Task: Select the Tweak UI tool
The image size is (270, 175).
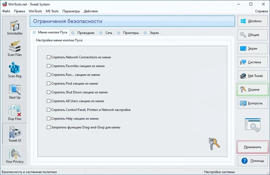Action: pyautogui.click(x=15, y=134)
